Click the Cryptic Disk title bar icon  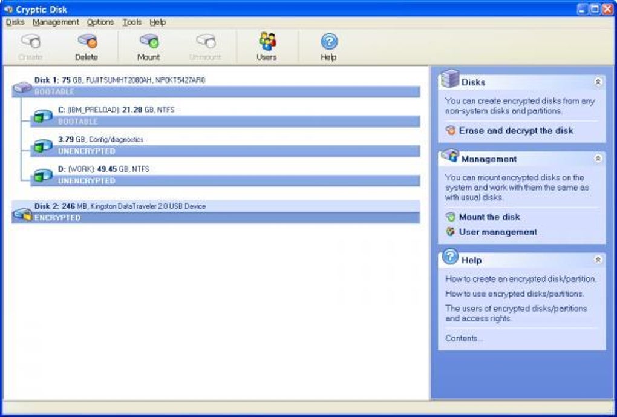coord(8,9)
